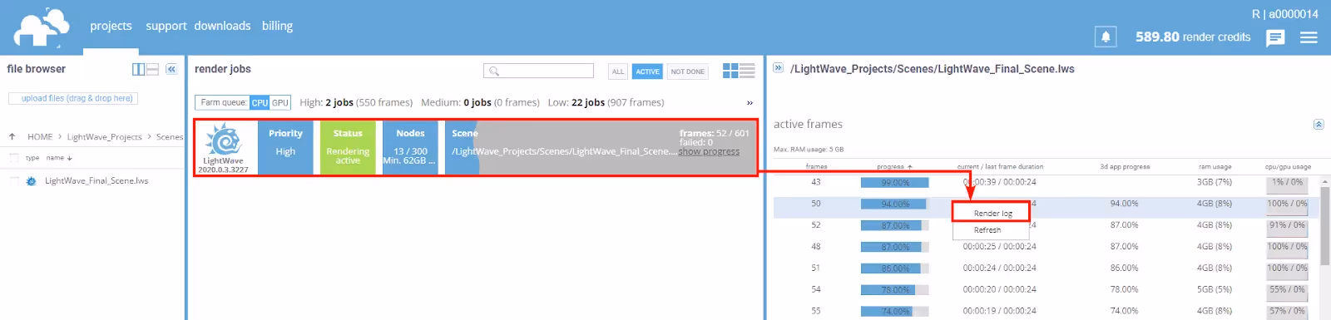Switch render jobs to tile view
1331x320 pixels.
point(730,71)
